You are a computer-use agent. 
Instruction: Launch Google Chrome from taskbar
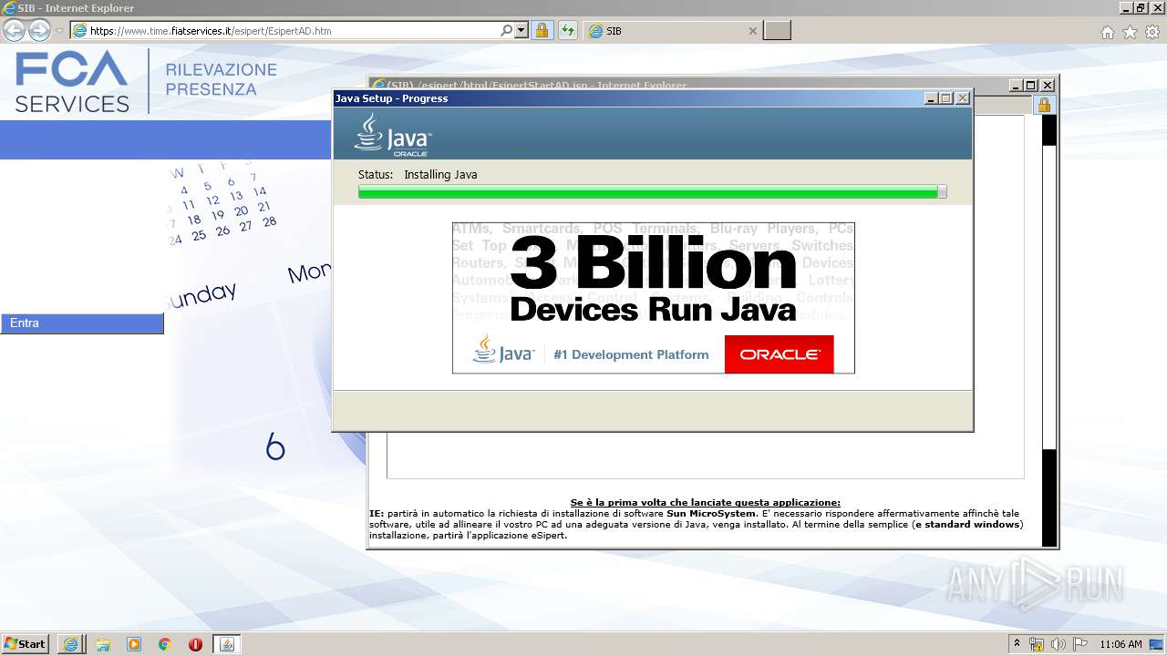point(165,644)
